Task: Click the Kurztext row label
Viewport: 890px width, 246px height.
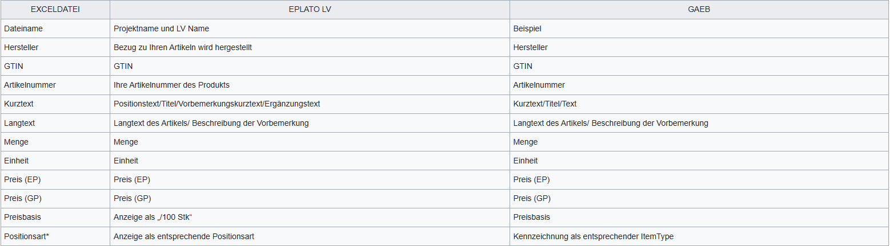Action: (x=19, y=104)
